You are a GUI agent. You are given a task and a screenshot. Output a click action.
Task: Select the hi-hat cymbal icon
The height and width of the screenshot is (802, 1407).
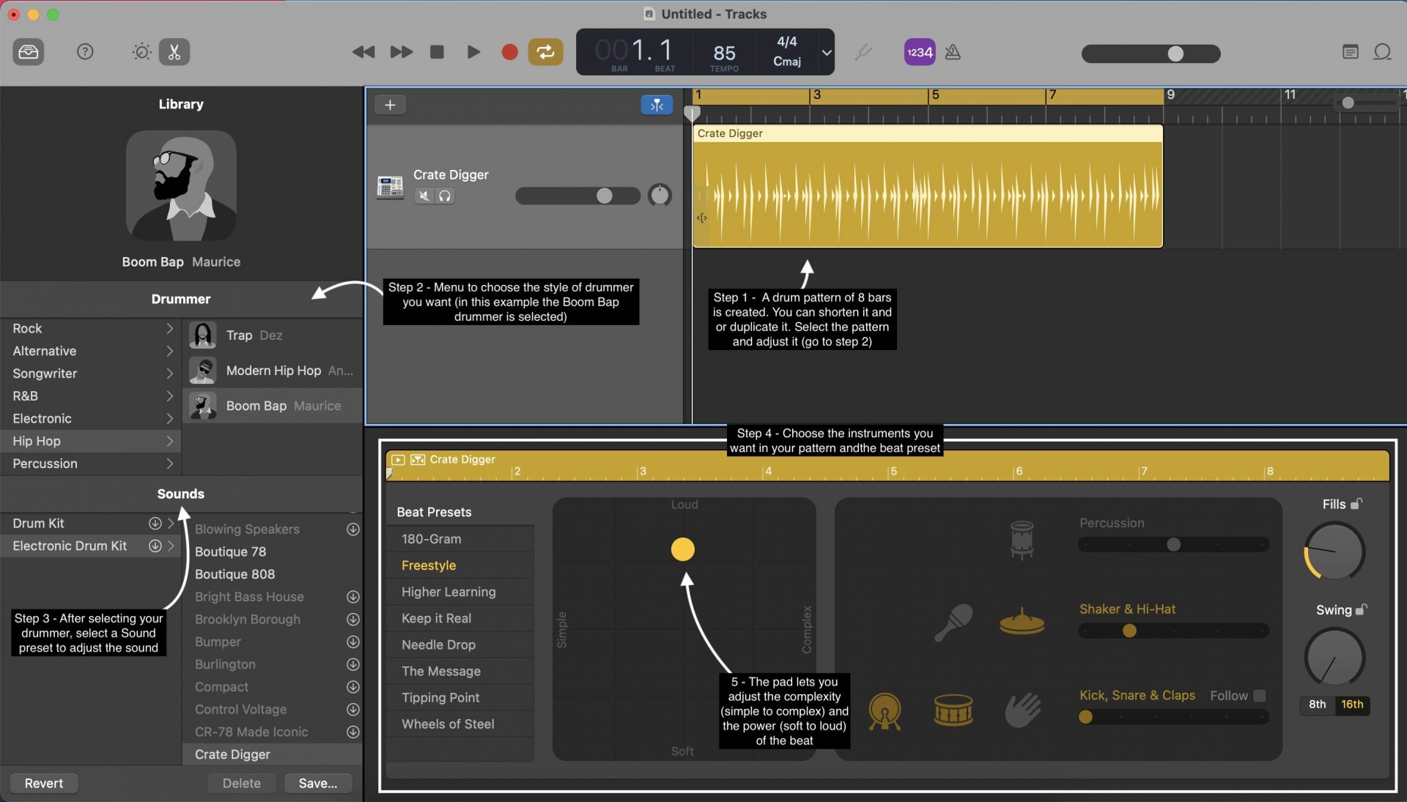click(1022, 623)
